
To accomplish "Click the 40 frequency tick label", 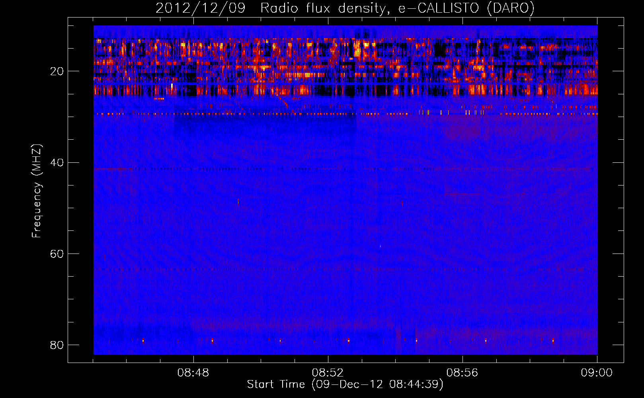I will 57,162.
